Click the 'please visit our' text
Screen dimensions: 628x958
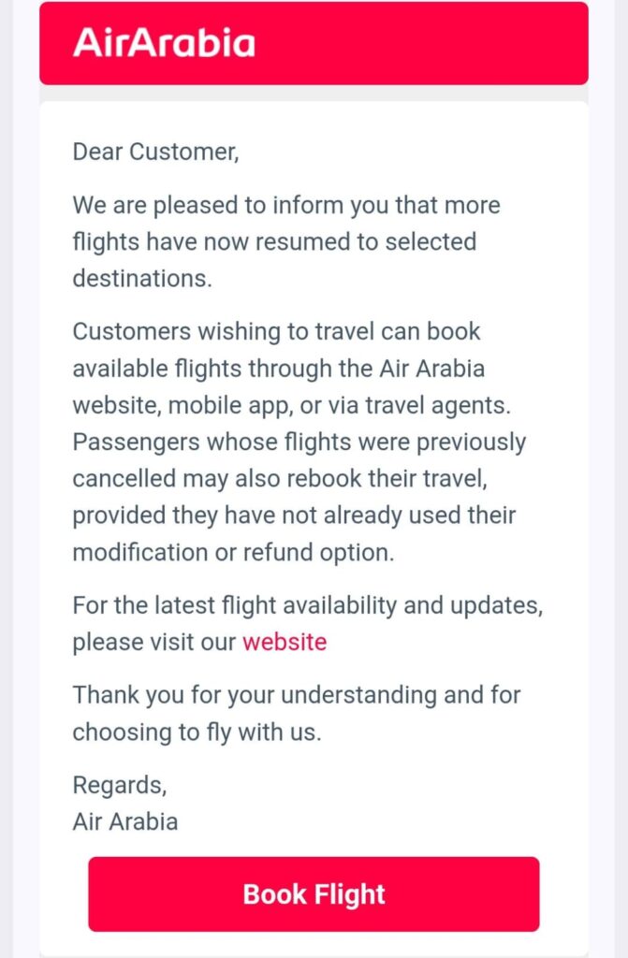(x=154, y=642)
